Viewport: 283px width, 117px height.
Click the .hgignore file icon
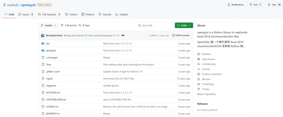click(x=43, y=86)
